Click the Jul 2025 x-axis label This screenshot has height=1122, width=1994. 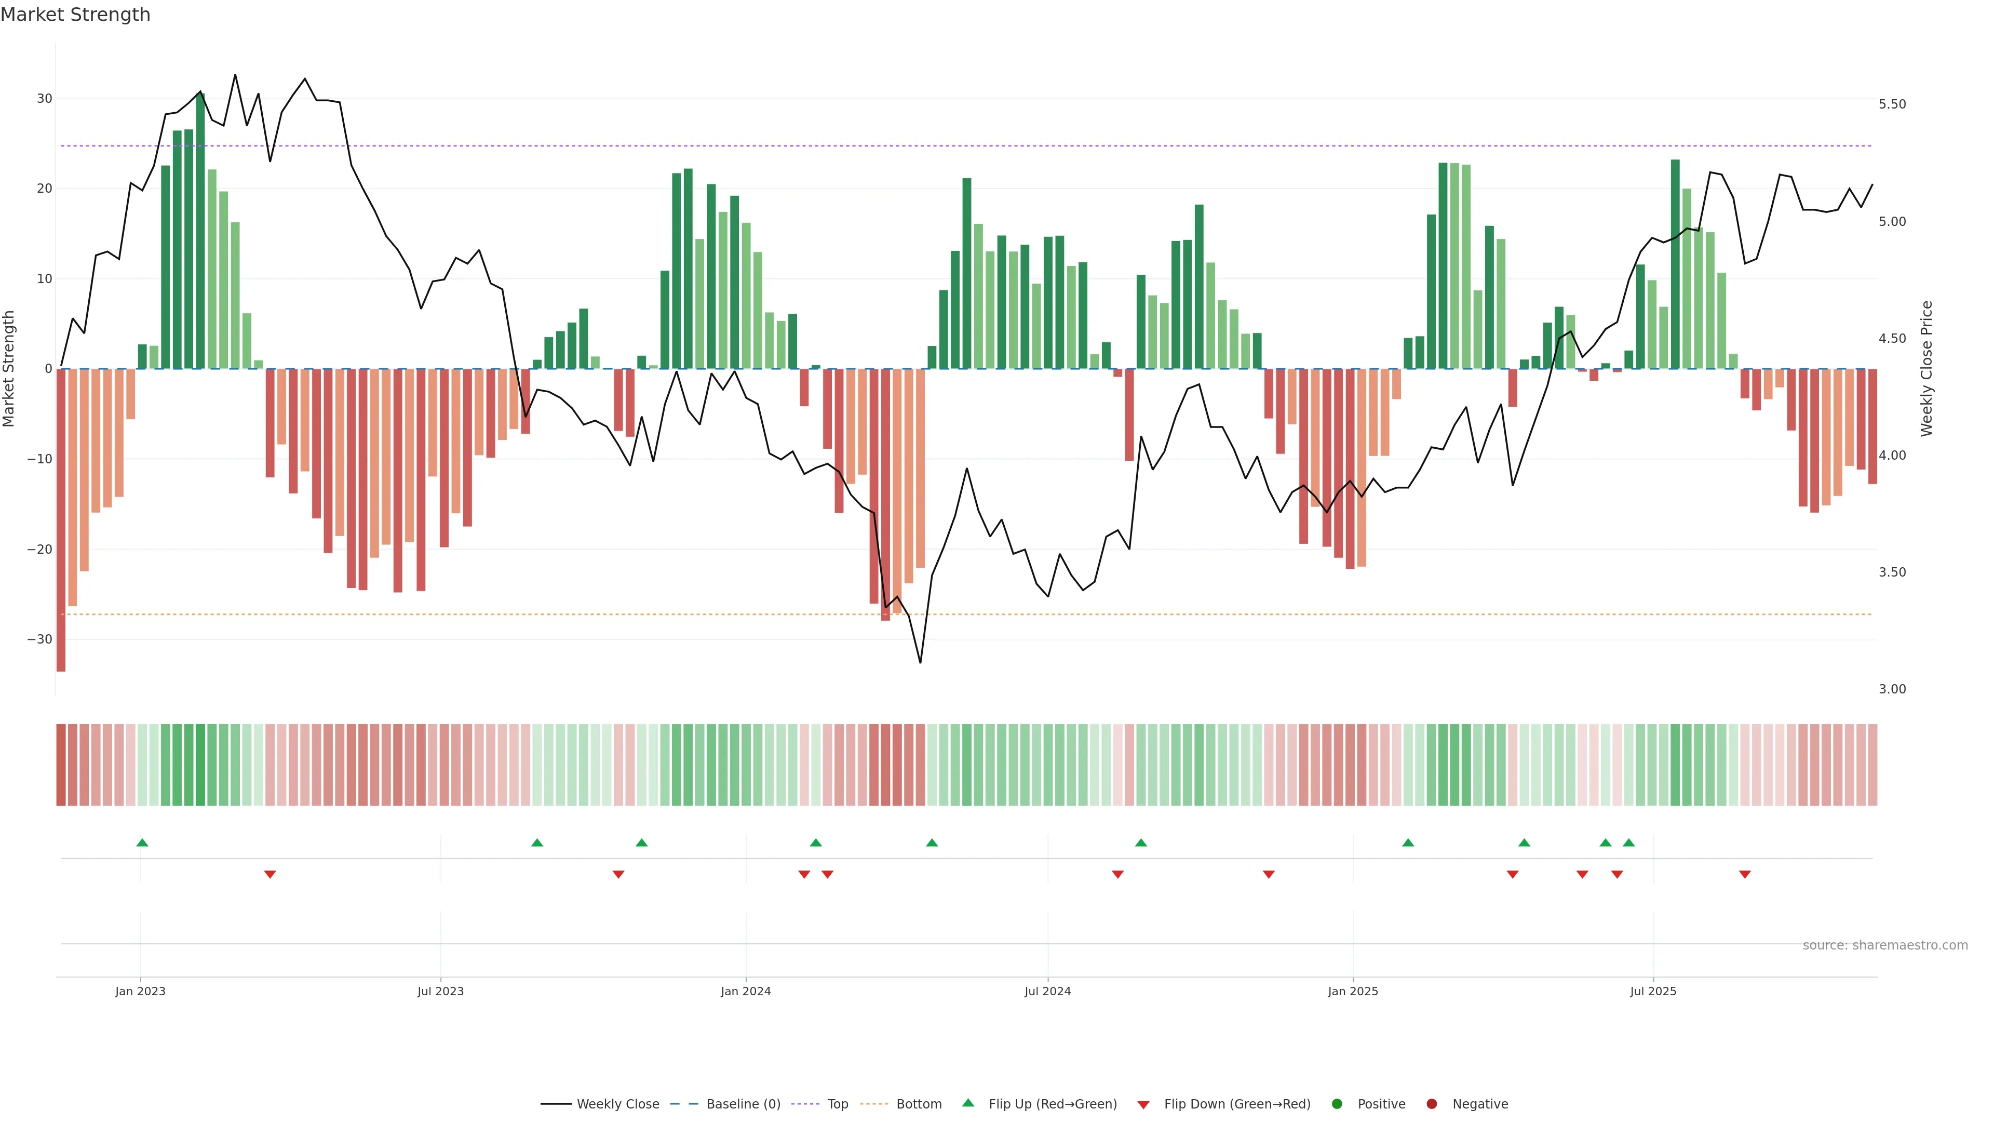point(1653,991)
